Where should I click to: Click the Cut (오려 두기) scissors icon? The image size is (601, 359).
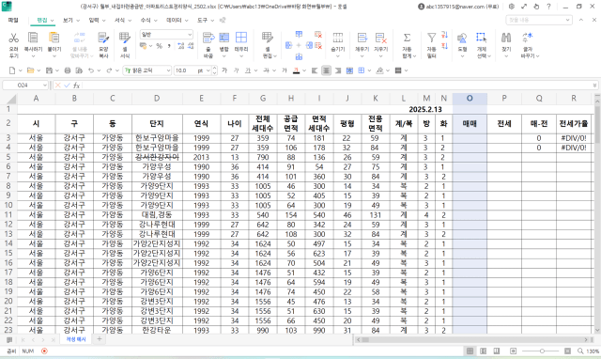tap(13, 38)
